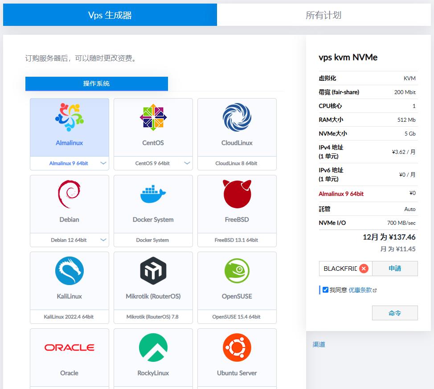The height and width of the screenshot is (389, 434).
Task: Choose the Ubuntu Server logo
Action: pos(237,348)
